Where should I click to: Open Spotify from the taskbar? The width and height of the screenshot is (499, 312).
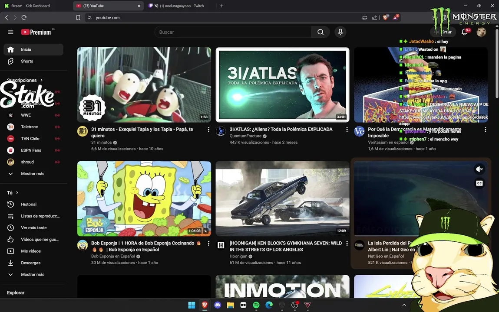(256, 305)
